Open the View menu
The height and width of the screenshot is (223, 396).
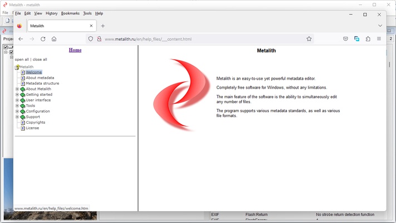(x=38, y=13)
